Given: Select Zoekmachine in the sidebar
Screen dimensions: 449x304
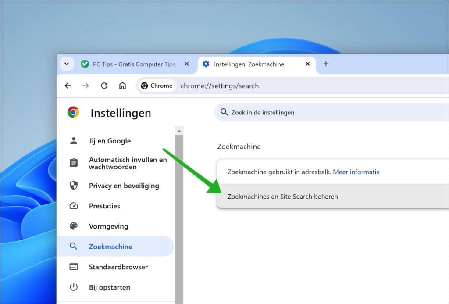Looking at the screenshot, I should click(x=115, y=247).
